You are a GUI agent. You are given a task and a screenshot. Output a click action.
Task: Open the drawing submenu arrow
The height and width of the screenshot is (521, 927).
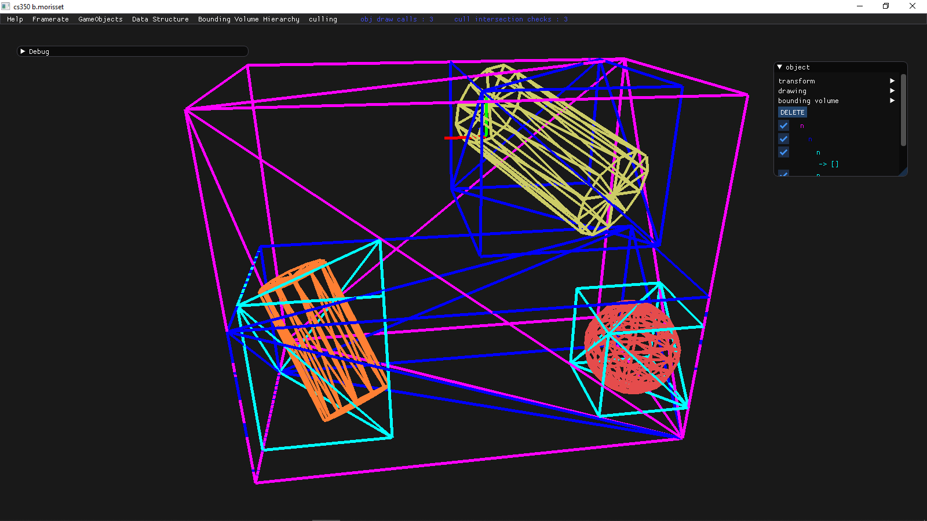892,91
